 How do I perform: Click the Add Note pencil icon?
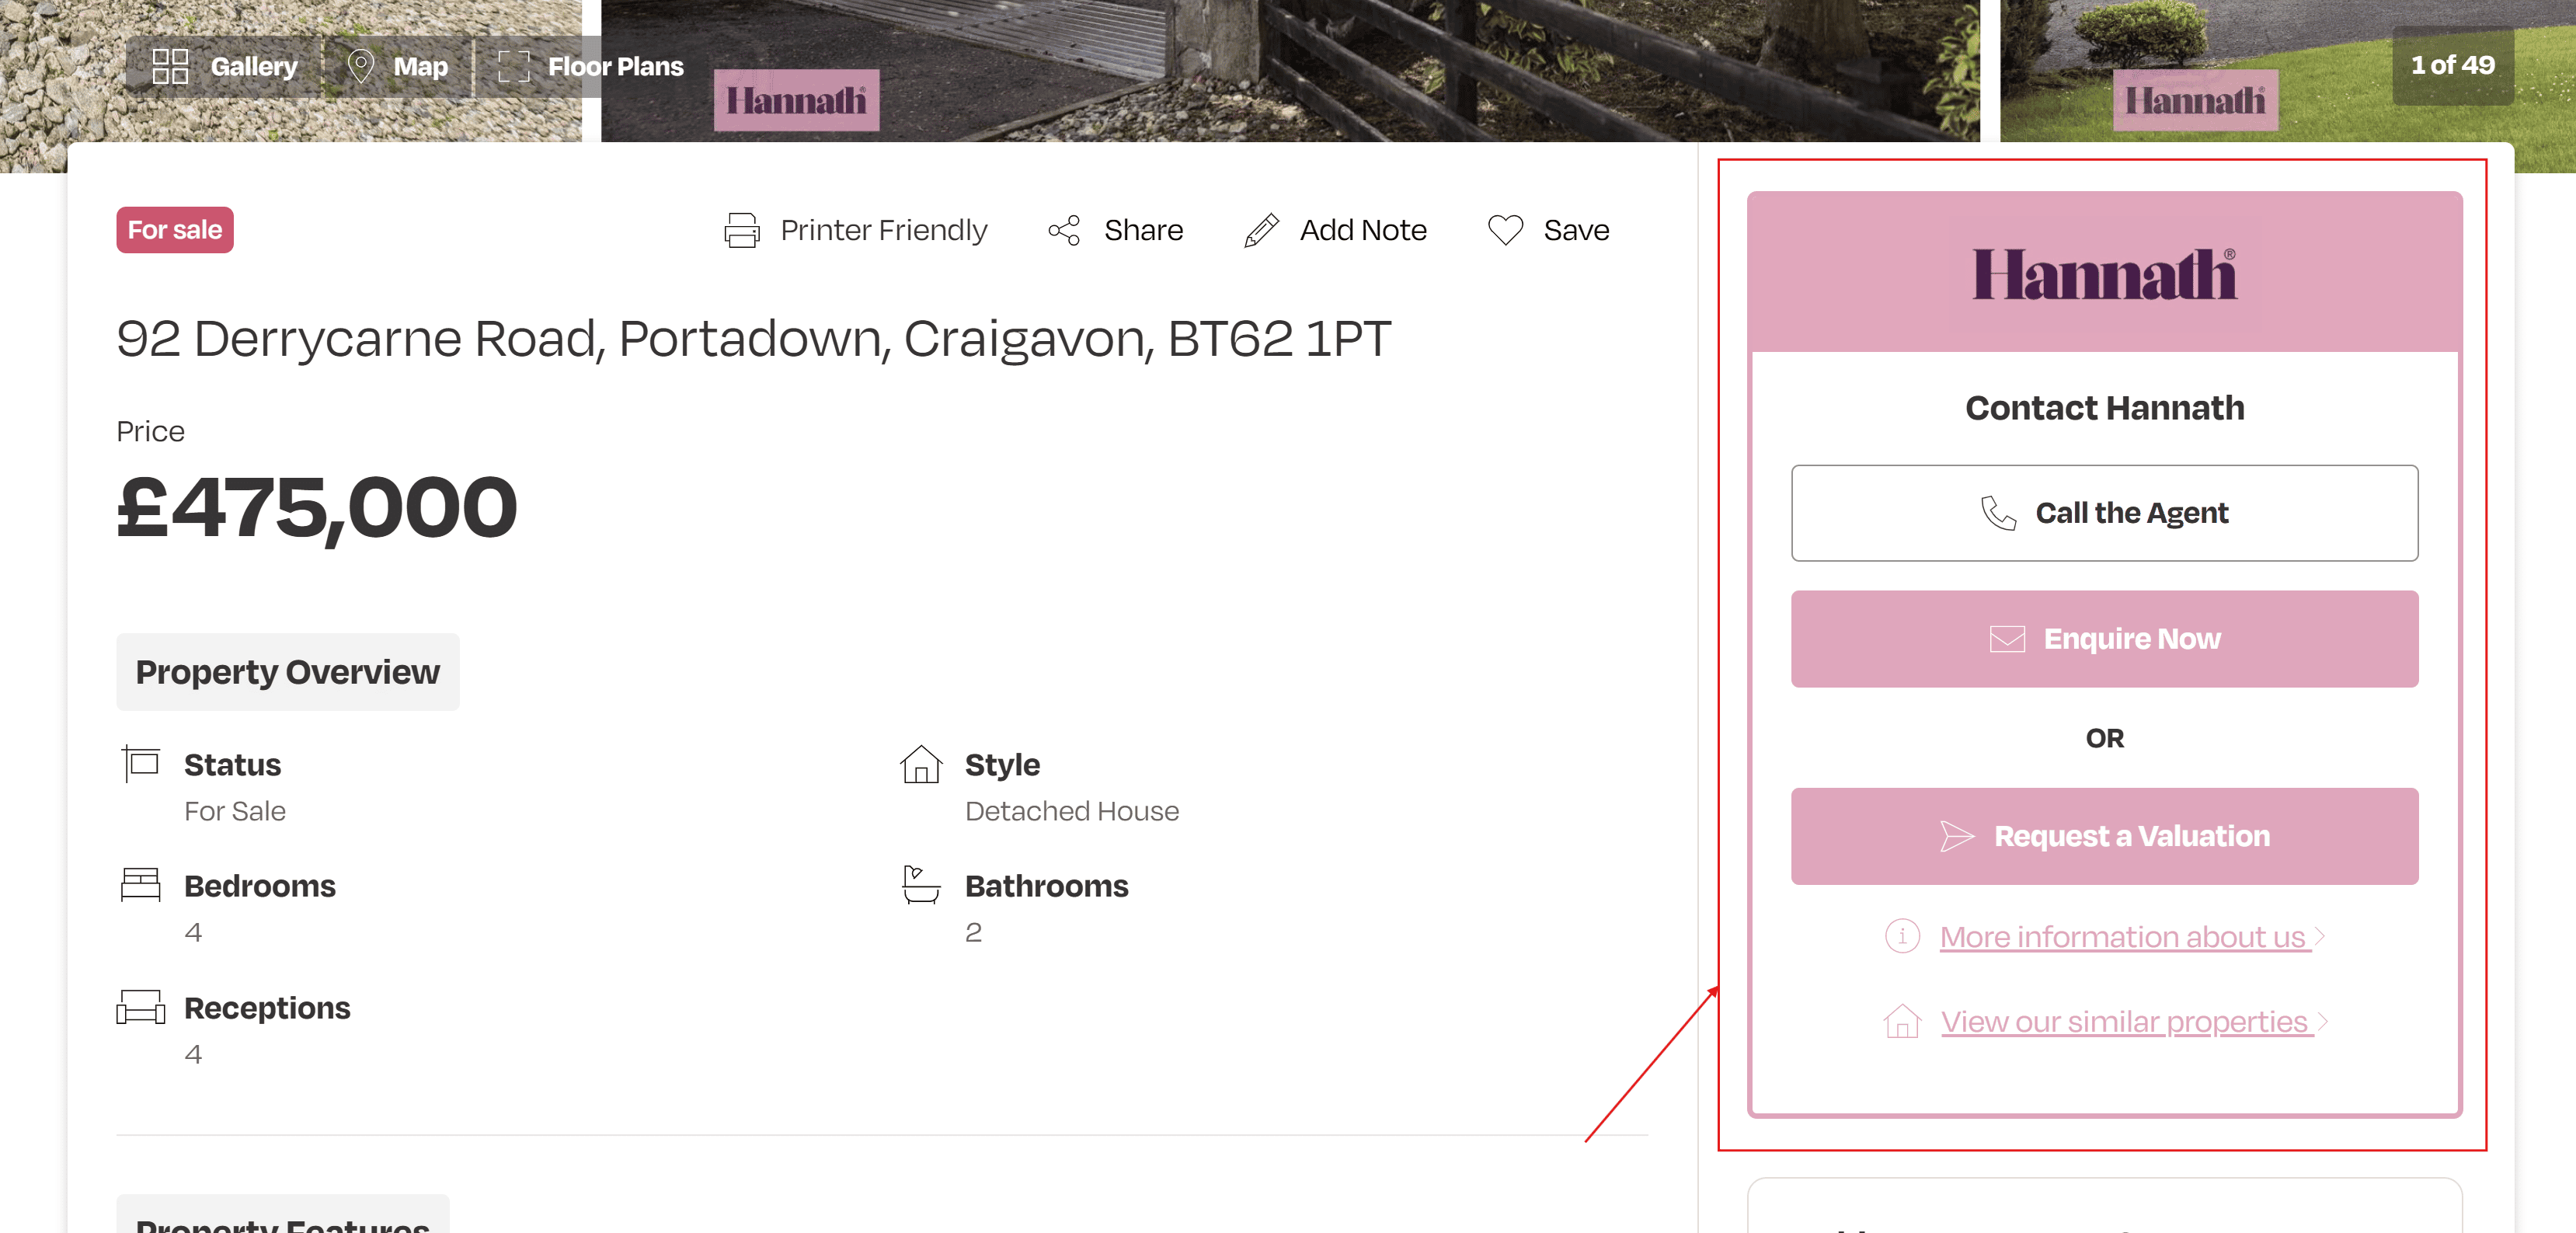point(1261,230)
